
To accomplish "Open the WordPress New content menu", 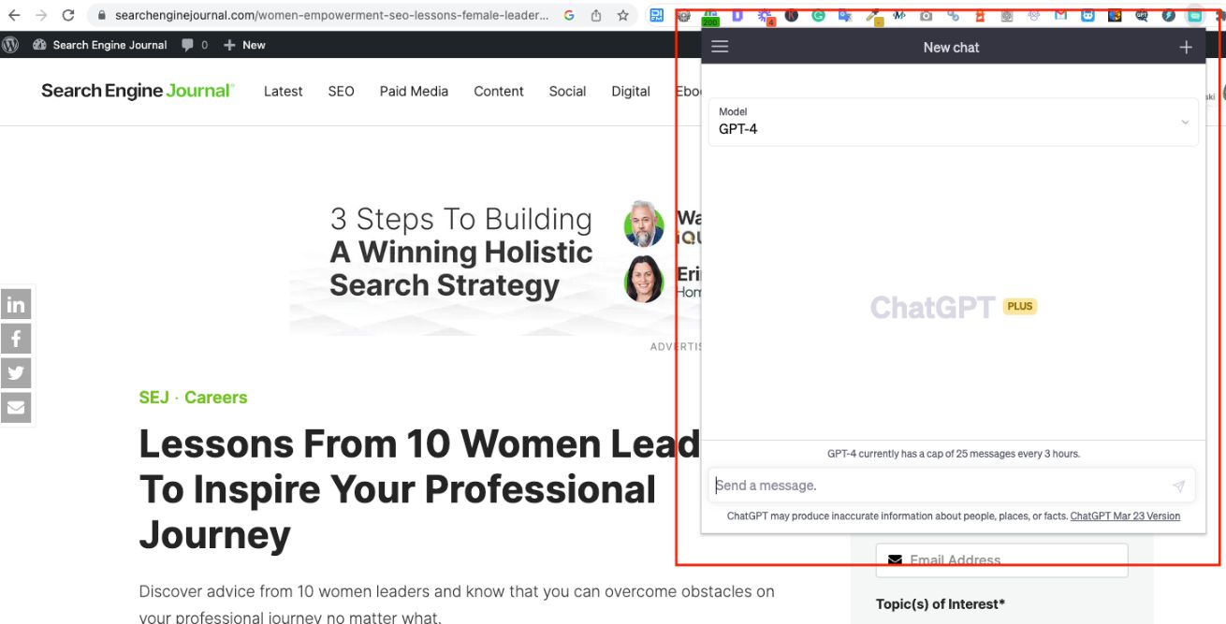I will pos(244,45).
